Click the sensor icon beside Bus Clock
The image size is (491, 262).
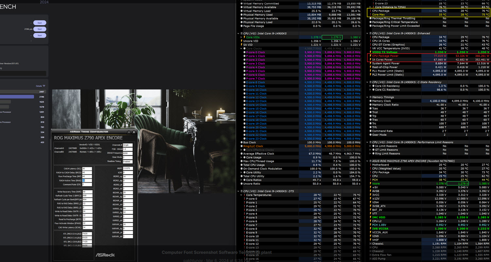[x=242, y=142]
